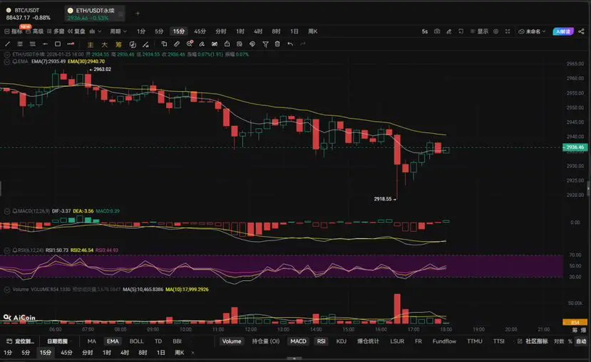Screen dimensions: 591x362
Task: Toggle the MACD sub-indicator
Action: (x=298, y=341)
